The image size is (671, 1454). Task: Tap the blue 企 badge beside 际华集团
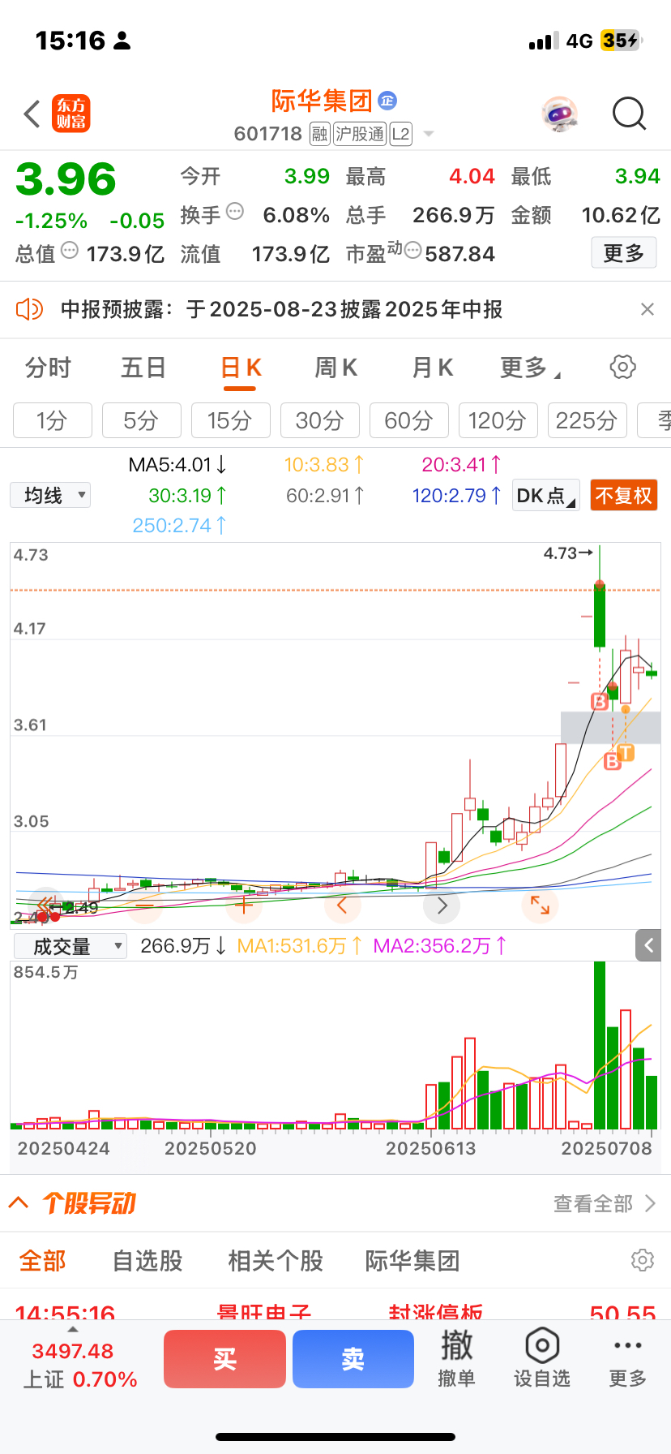tap(387, 101)
